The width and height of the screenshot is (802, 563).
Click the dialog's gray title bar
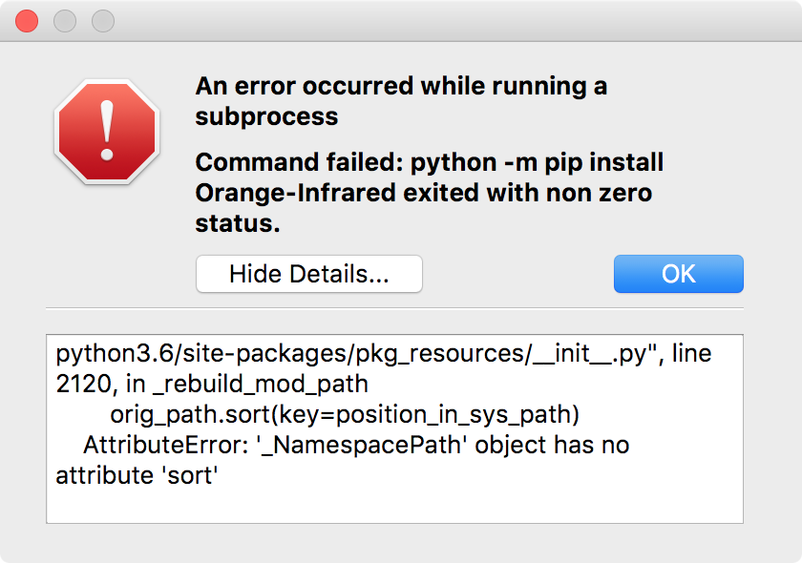click(401, 20)
